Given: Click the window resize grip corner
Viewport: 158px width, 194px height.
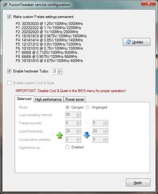Looking at the screenshot, I should [154, 190].
